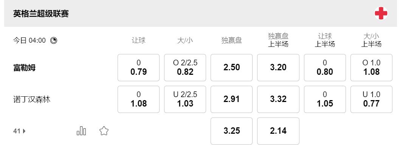Choose Under 2/2.5 at 1.03
Viewport: 400px width, 153px height.
click(185, 99)
